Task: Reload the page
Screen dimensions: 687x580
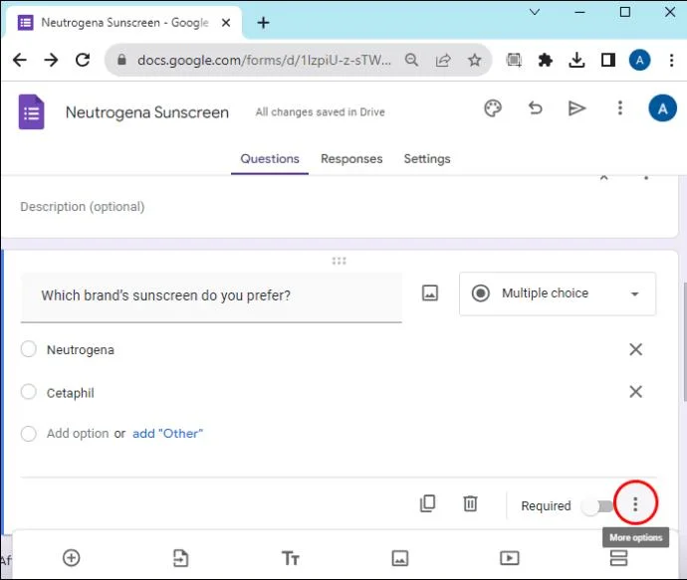Action: coord(83,60)
